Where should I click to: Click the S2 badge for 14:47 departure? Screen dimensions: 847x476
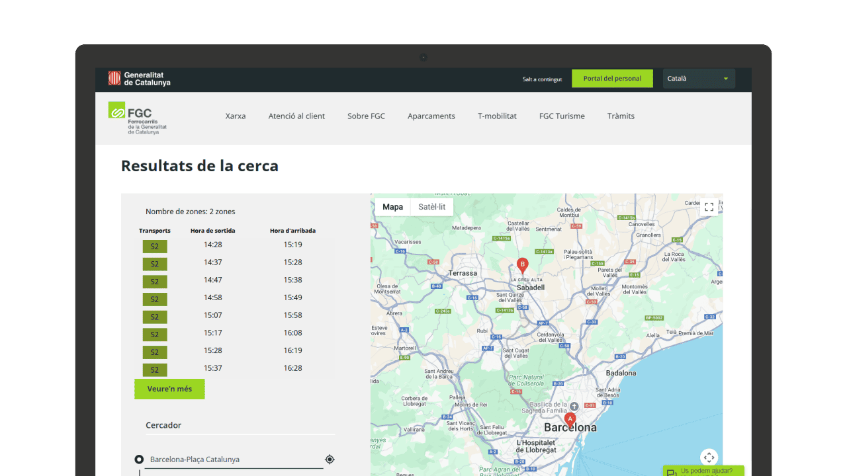point(155,282)
